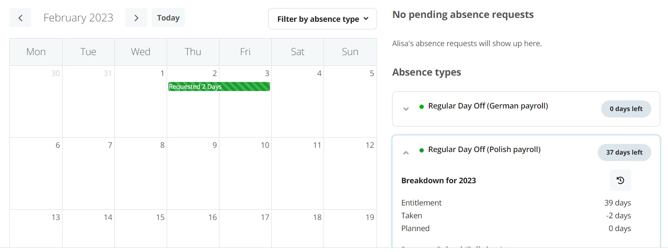Viewport: 668px width, 252px height.
Task: Click green dot beside German payroll day off
Action: [422, 106]
